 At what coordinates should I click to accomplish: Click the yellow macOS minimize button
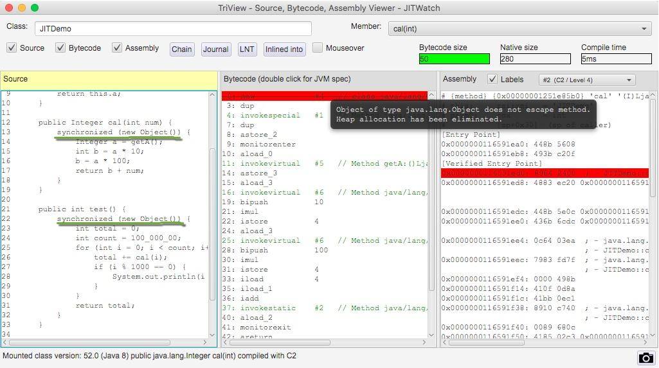click(x=22, y=8)
